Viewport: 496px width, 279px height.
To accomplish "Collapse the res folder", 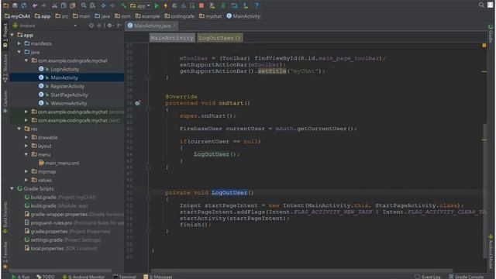I will coord(19,129).
